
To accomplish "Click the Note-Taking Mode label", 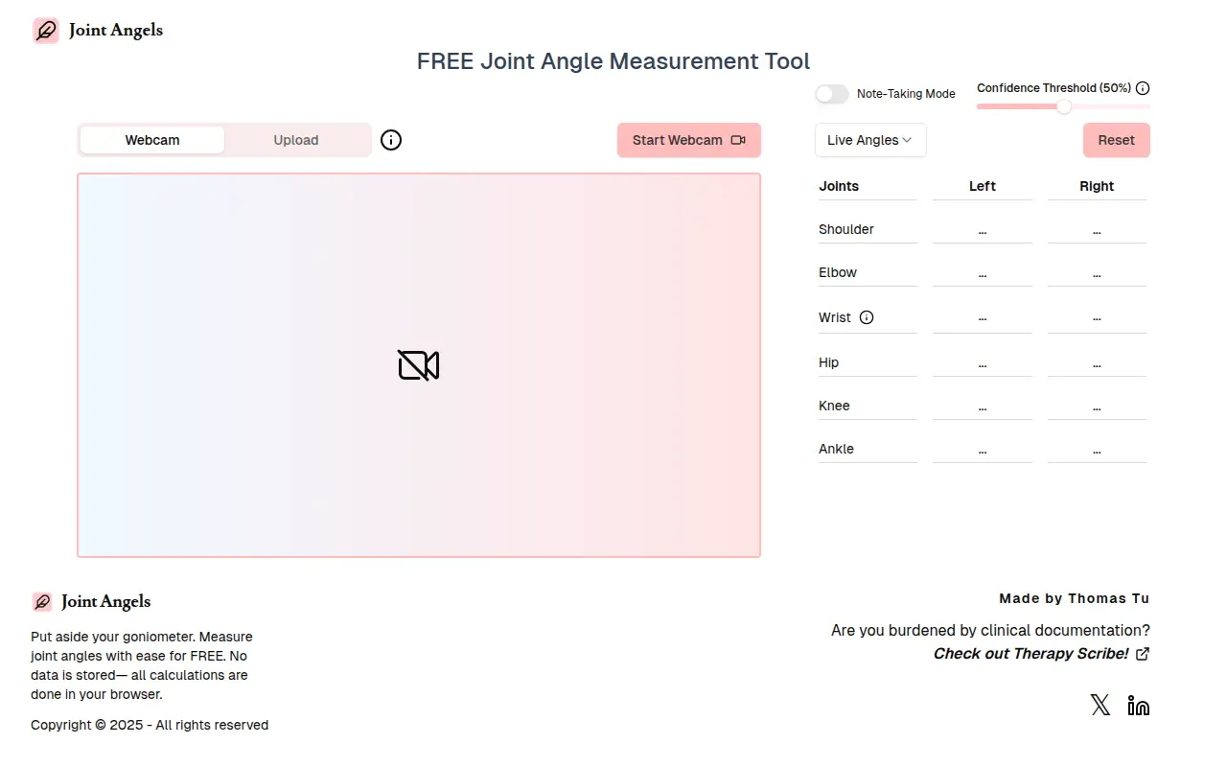I will pos(906,94).
